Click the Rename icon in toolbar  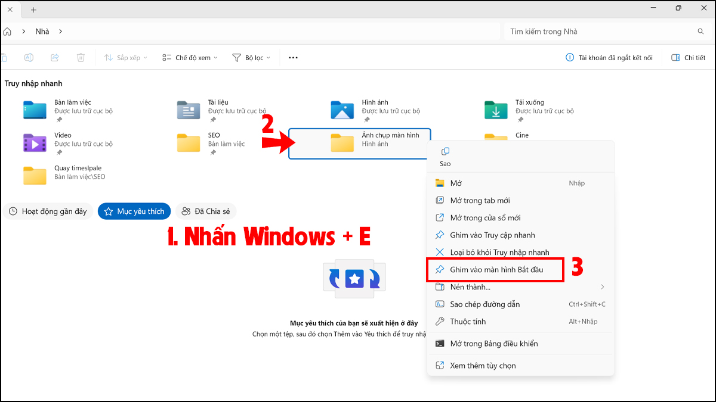coord(29,58)
